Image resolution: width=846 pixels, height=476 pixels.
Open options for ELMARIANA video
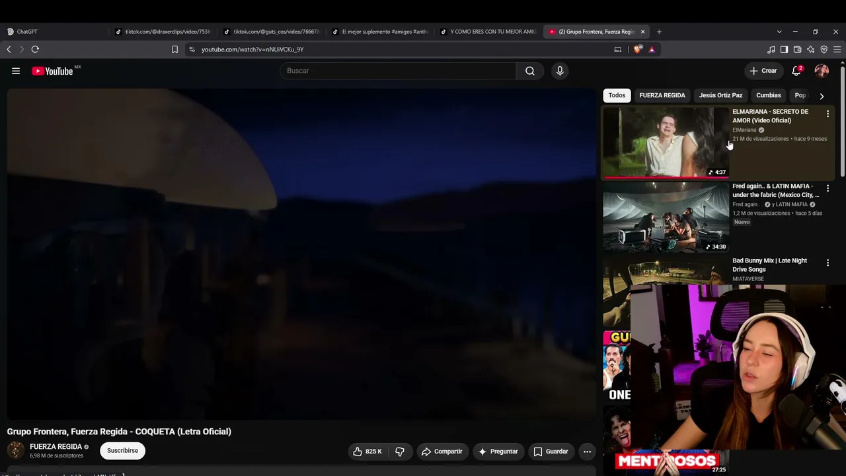pyautogui.click(x=827, y=114)
